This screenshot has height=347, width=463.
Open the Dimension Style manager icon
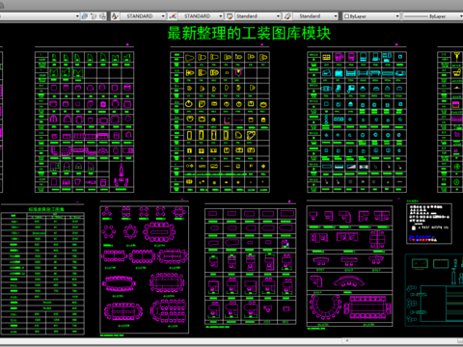coord(173,16)
